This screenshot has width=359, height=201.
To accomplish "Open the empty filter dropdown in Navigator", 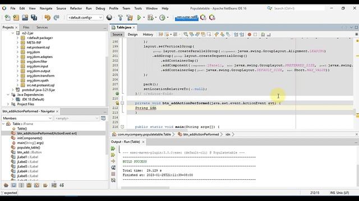I will [76, 118].
